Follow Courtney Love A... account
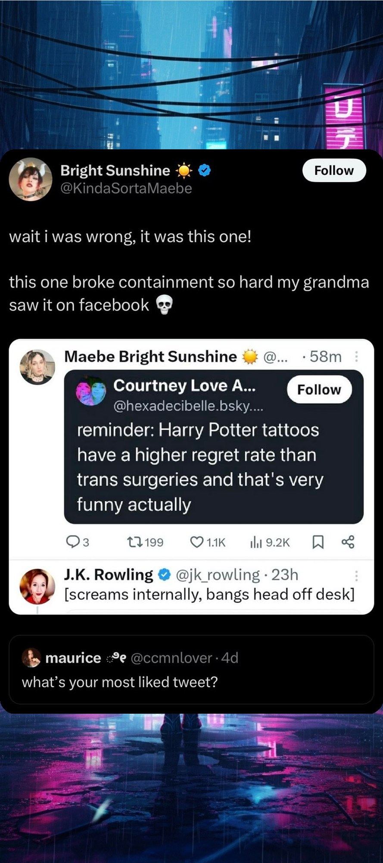 [319, 390]
